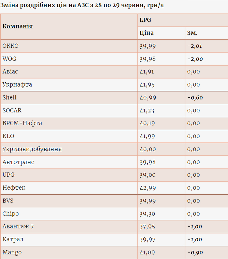Select the WOG row name
Image resolution: width=228 pixels, height=259 pixels.
coord(9,59)
